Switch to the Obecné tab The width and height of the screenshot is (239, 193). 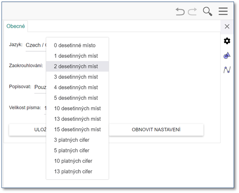coord(16,26)
